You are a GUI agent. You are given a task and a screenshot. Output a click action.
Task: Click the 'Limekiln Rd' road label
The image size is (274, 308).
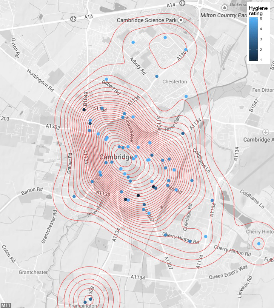point(245,287)
